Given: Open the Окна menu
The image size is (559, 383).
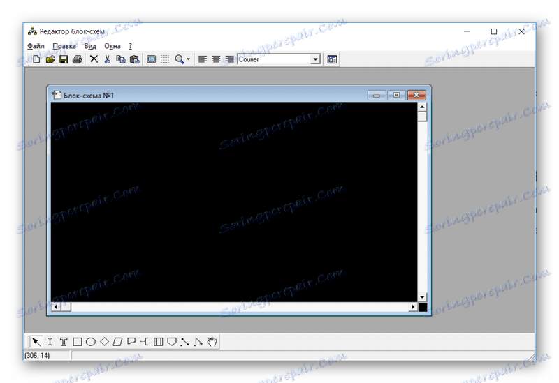Looking at the screenshot, I should (x=112, y=46).
